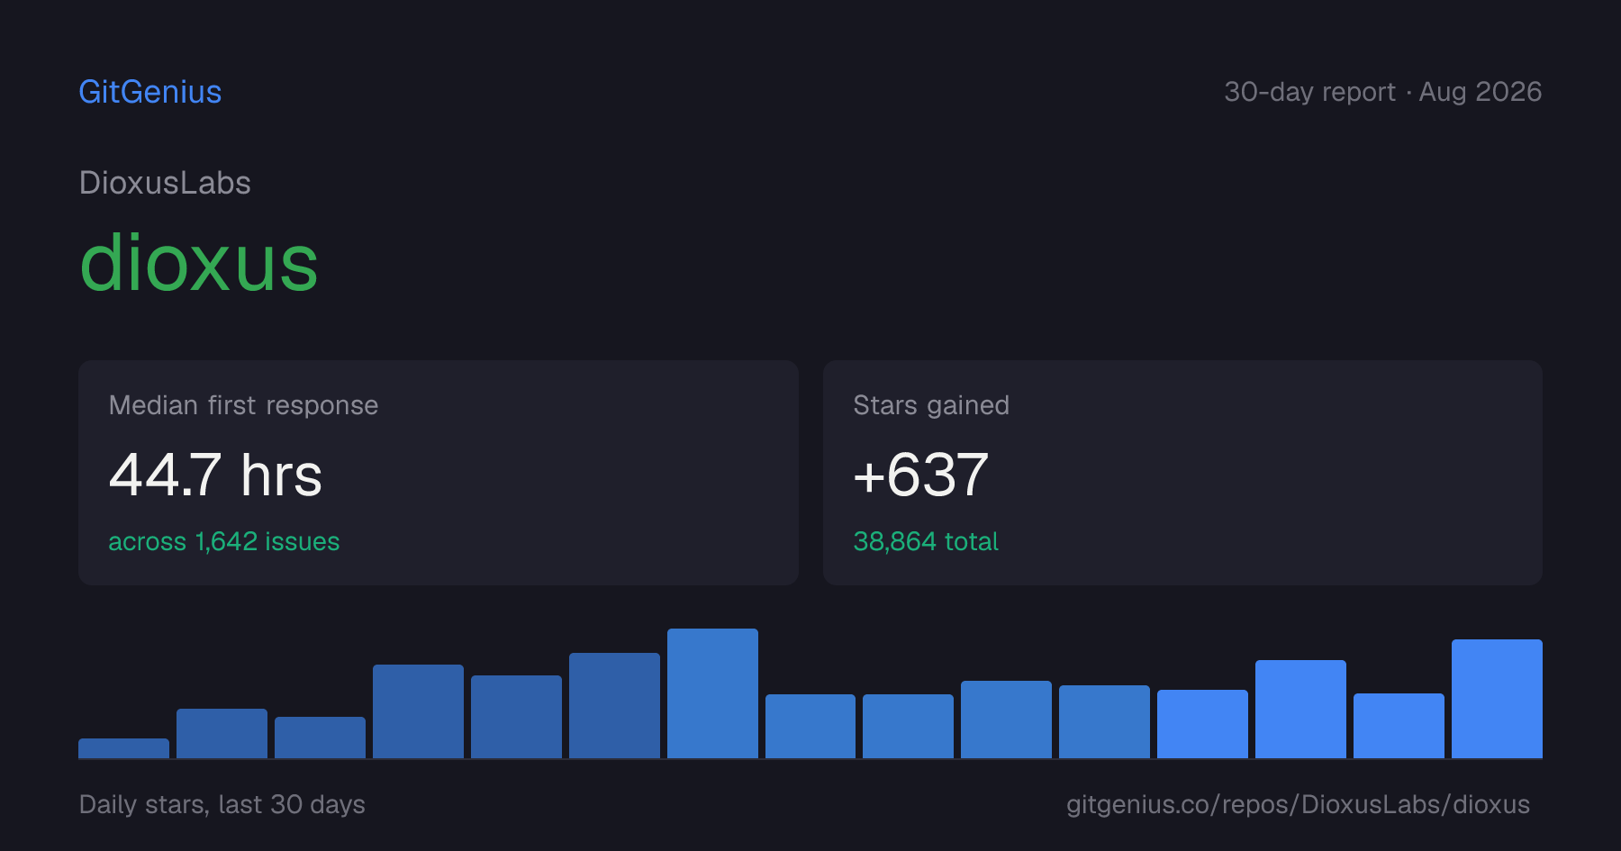
Task: Select the "30-day report · Aug 2026" label
Action: (1382, 92)
